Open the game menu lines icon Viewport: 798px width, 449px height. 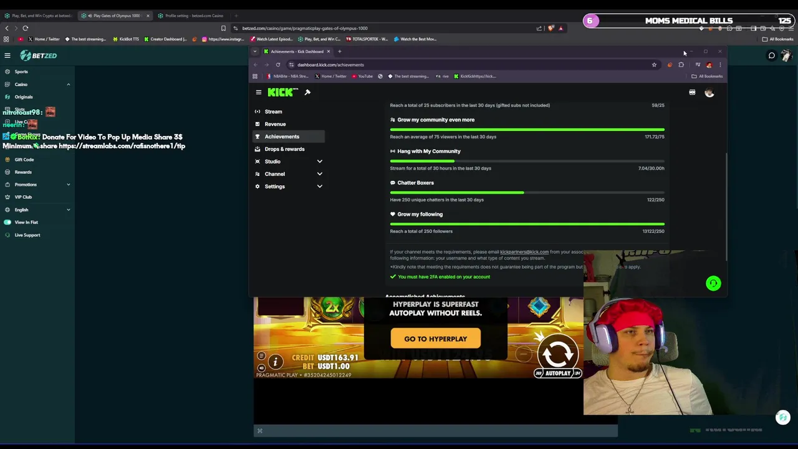point(262,356)
